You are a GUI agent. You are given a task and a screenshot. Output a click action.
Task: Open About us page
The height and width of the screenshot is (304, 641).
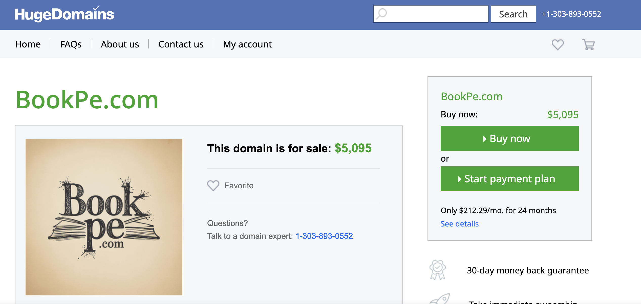coord(120,44)
